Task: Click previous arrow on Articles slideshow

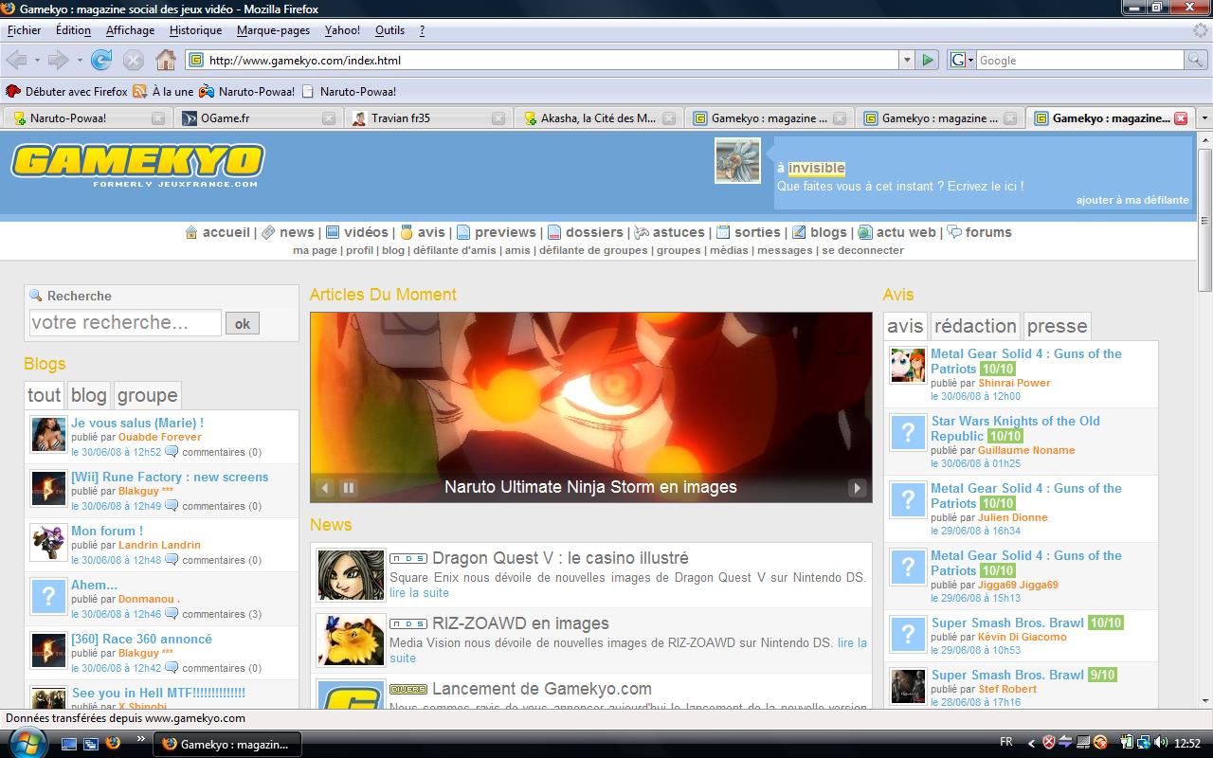Action: coord(326,488)
